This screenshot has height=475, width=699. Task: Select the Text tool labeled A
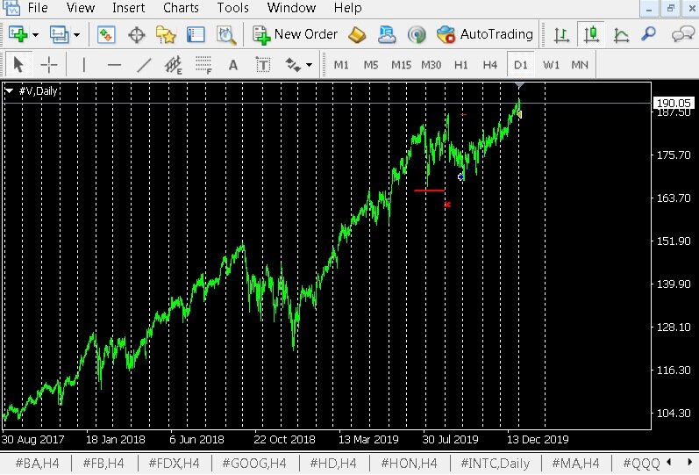(x=232, y=65)
